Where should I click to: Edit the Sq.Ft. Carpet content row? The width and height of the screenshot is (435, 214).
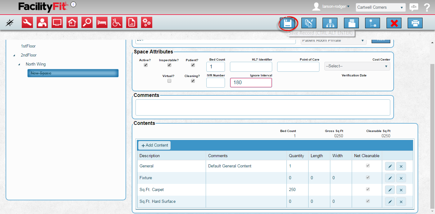(390, 190)
